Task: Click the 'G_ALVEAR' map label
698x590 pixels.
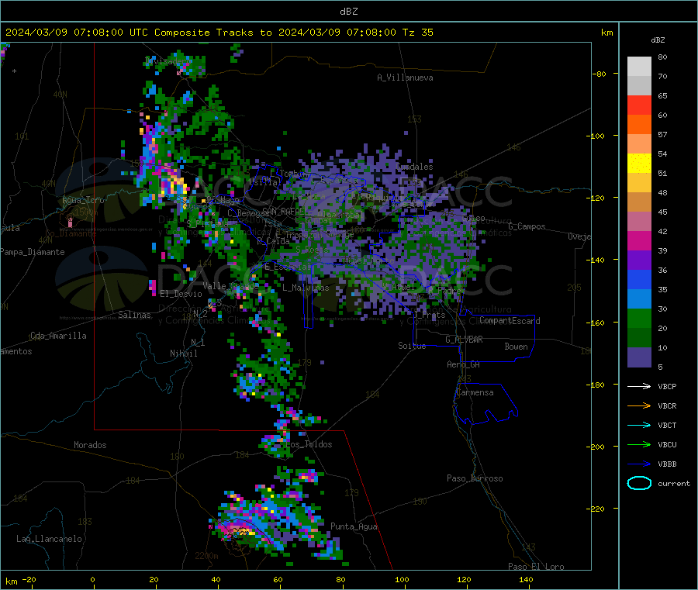Action: 464,340
